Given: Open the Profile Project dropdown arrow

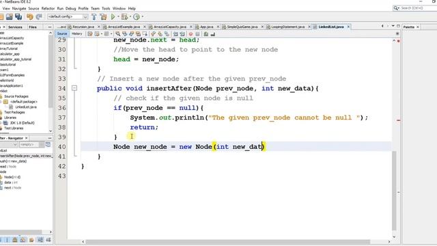Looking at the screenshot, I should tap(143, 16).
